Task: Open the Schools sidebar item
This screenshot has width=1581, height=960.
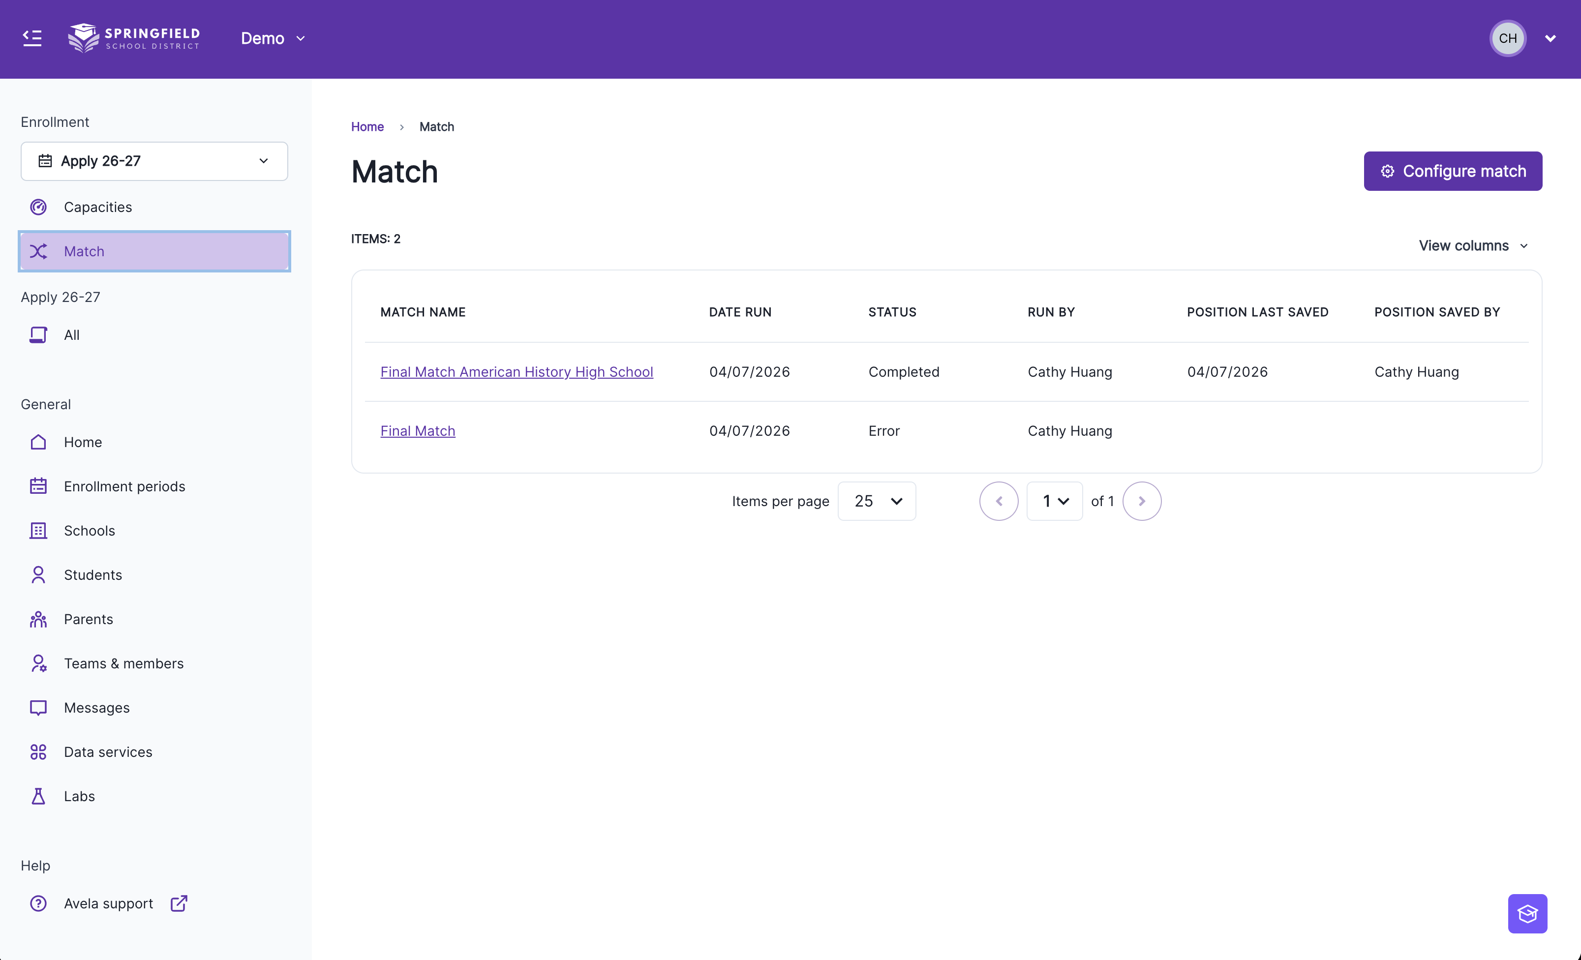Action: 89,531
